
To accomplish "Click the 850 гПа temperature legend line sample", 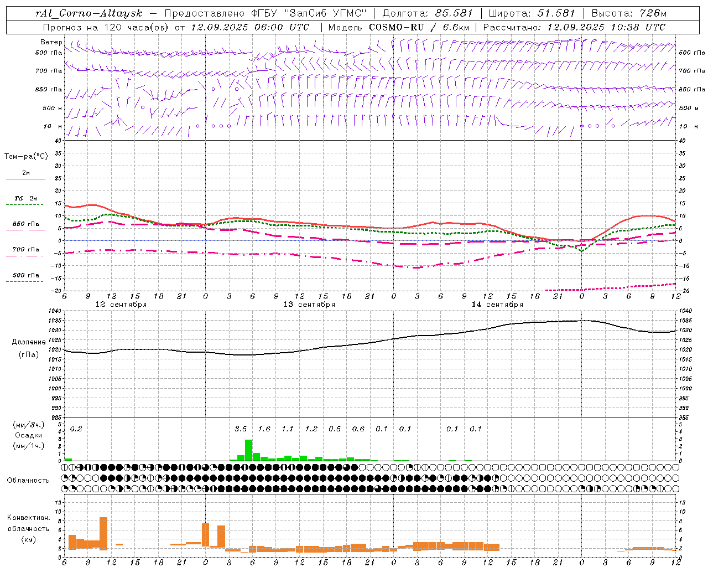I will (25, 230).
